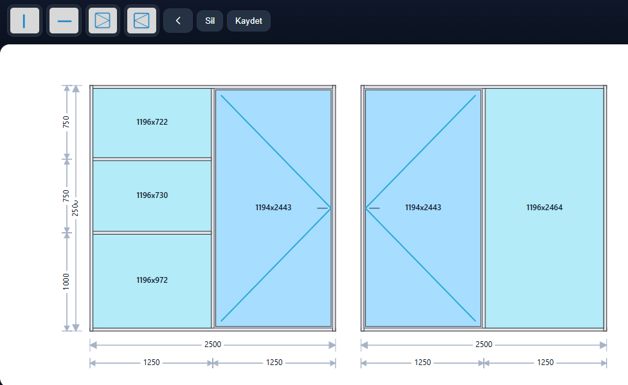
Task: Click the 1000 height dimension label
Action: (x=66, y=282)
